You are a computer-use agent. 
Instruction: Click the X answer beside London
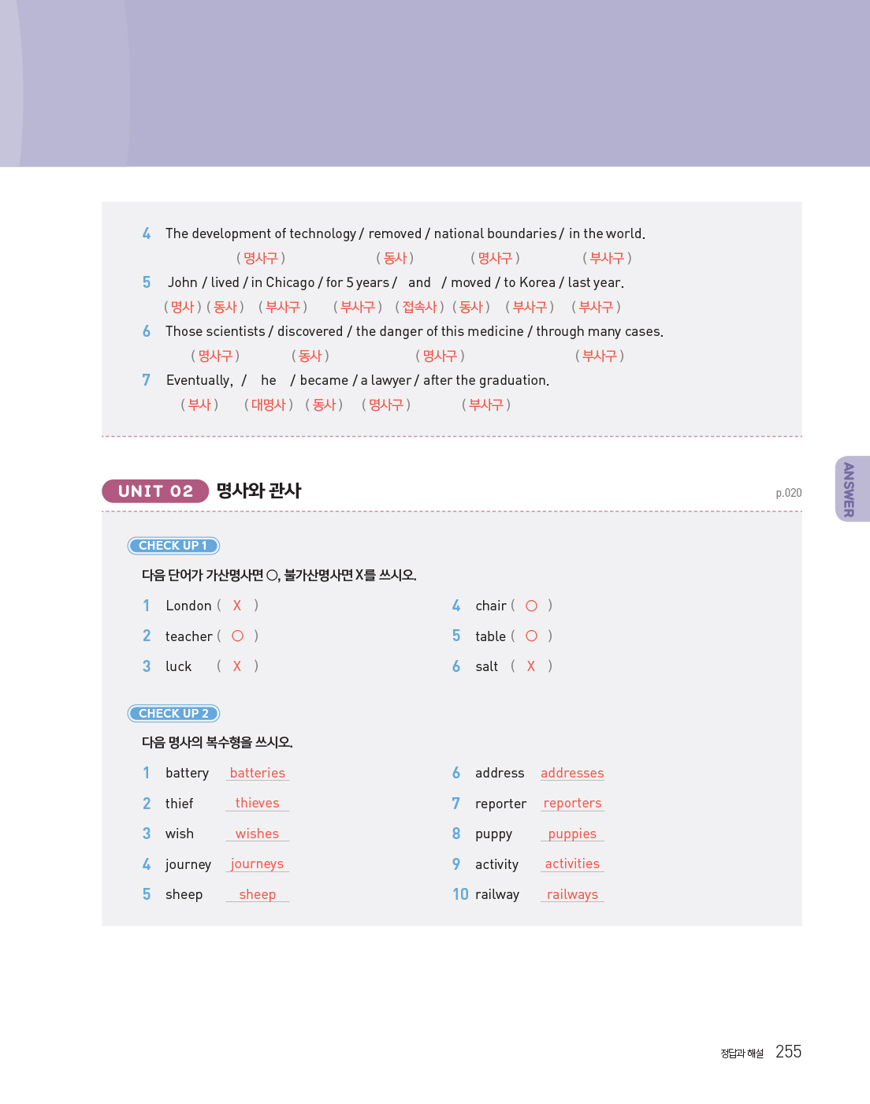tap(237, 606)
